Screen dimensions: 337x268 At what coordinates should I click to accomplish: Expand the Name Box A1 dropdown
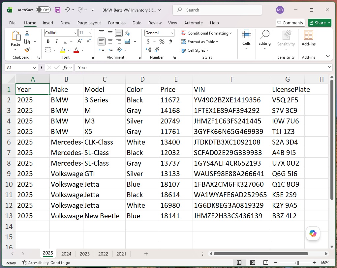point(34,68)
